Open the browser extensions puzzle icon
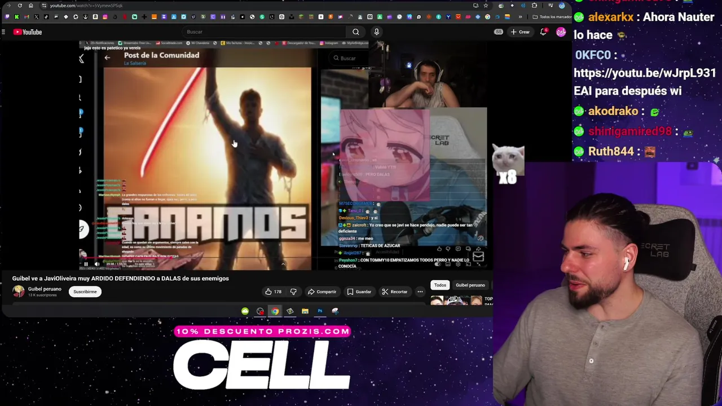722x406 pixels. point(534,6)
